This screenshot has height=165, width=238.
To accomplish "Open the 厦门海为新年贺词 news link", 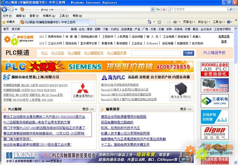I will 18,139.
